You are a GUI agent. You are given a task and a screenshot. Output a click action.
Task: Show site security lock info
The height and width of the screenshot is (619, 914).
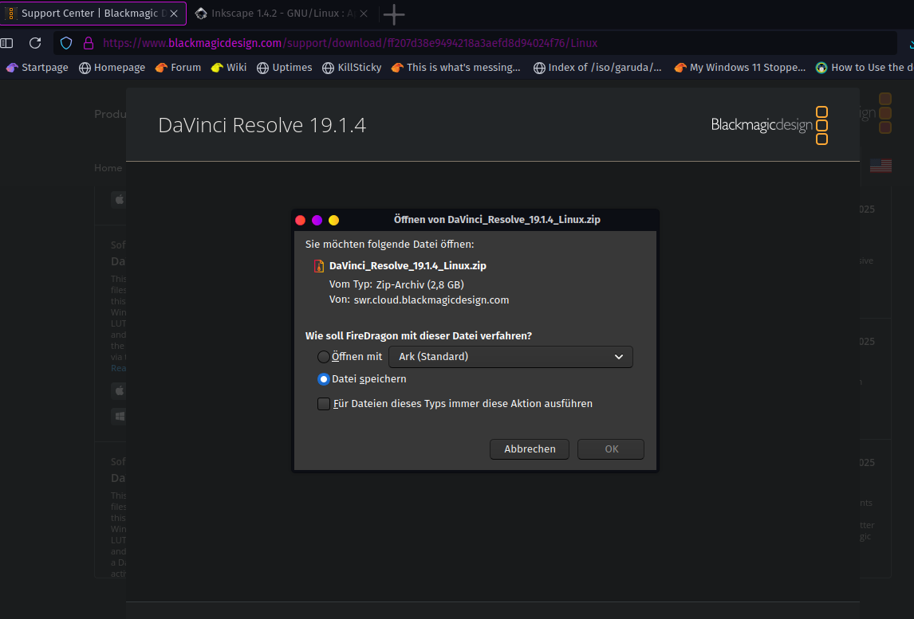point(88,43)
